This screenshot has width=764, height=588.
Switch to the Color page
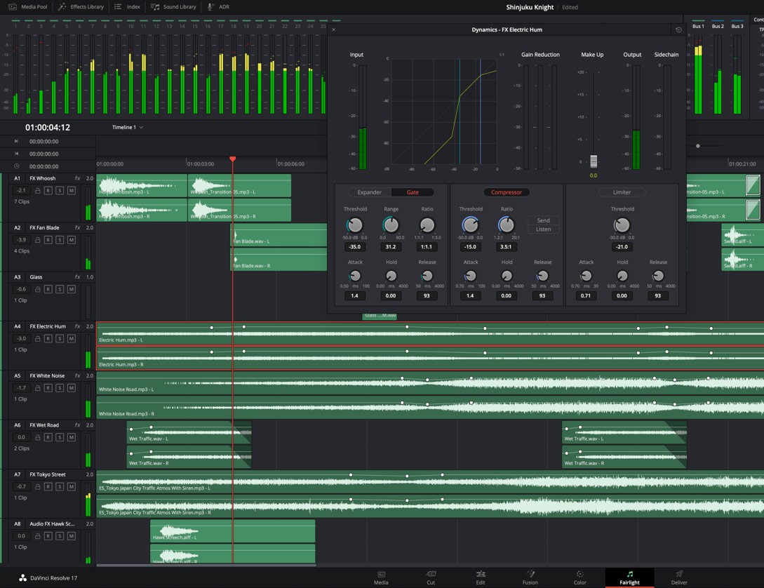[579, 577]
